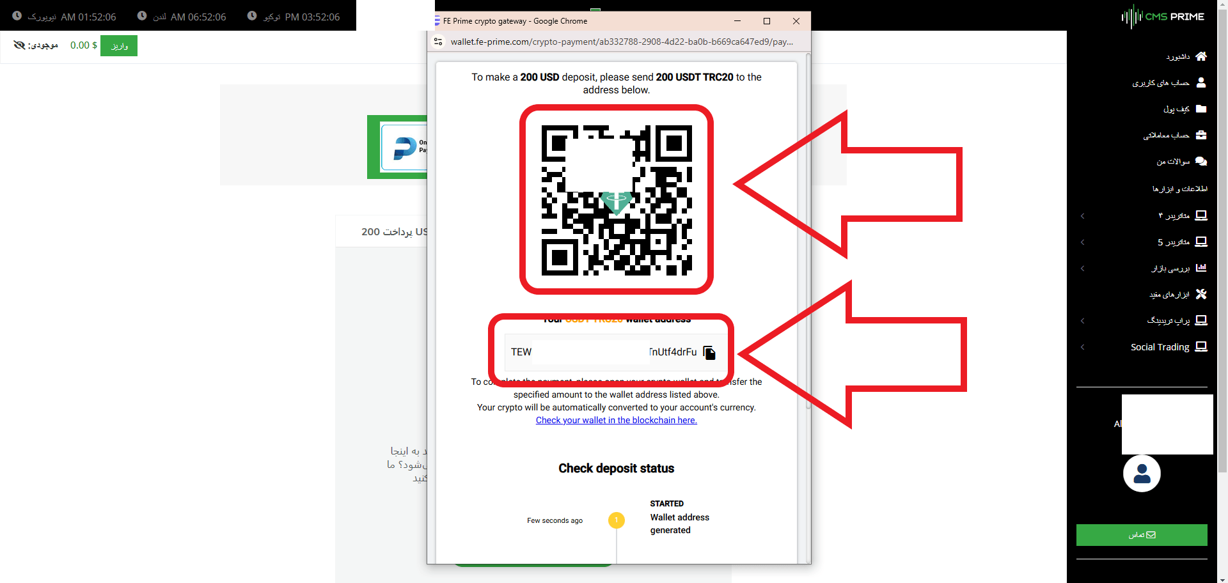Screen dimensions: 1228x583
Task: Maximize the FE Prime crypto gateway window
Action: pyautogui.click(x=767, y=21)
